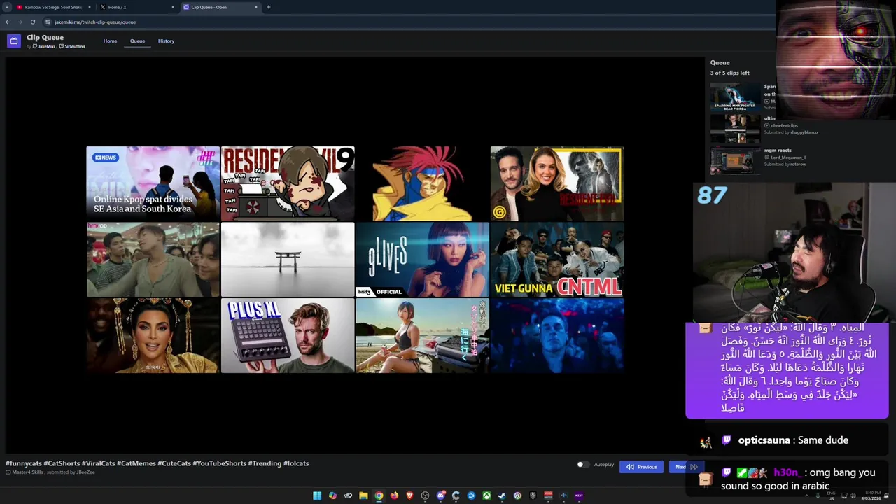Expand the tab search dropdown
Image resolution: width=896 pixels, height=504 pixels.
pyautogui.click(x=6, y=7)
